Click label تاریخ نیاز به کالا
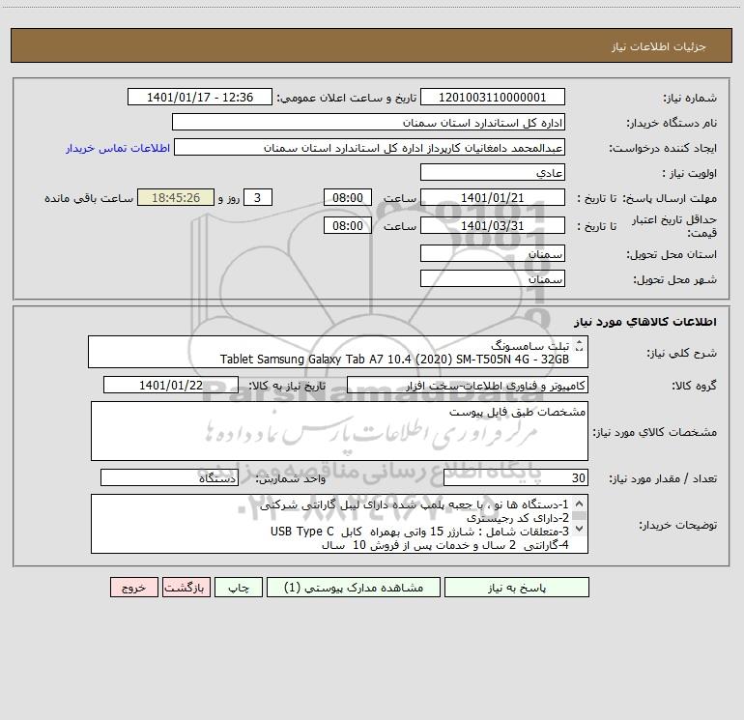This screenshot has height=720, width=744. (x=287, y=386)
